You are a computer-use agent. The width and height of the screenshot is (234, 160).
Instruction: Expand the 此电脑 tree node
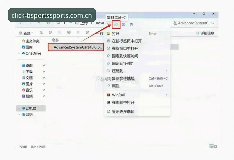(19, 108)
